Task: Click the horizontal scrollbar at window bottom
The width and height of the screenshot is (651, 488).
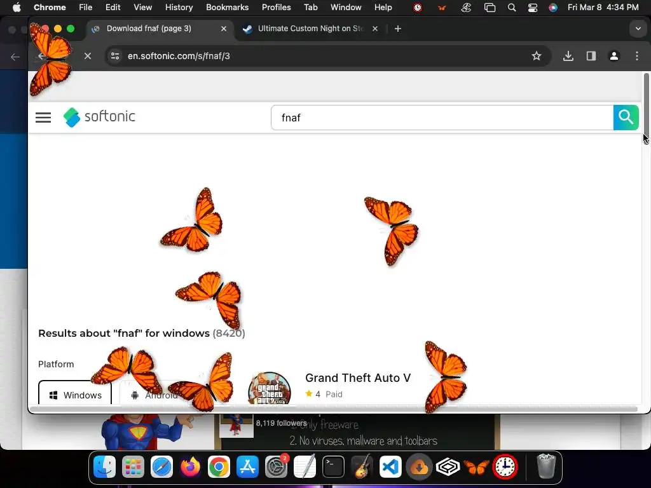Action: tap(333, 409)
